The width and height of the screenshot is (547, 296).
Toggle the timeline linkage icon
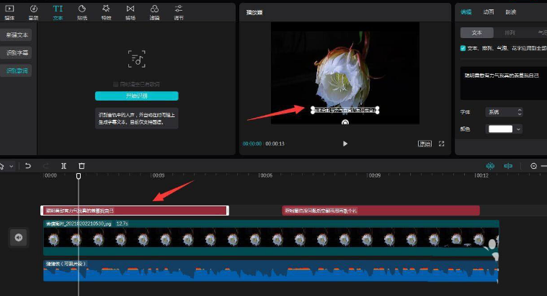click(x=508, y=166)
